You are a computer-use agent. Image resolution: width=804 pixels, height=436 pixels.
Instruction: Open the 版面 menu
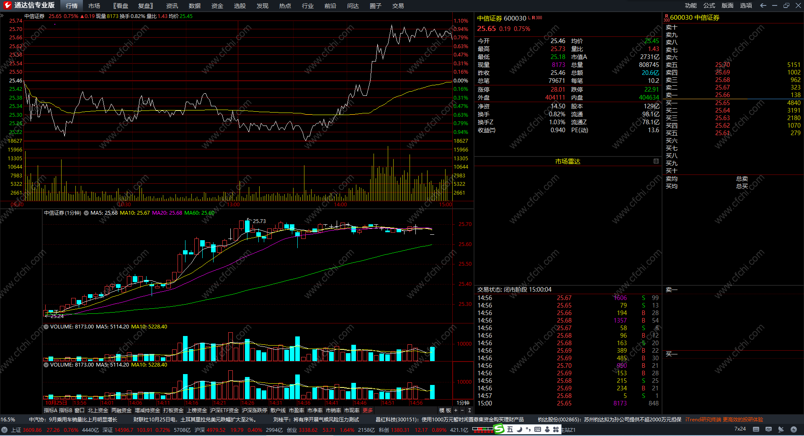click(728, 5)
